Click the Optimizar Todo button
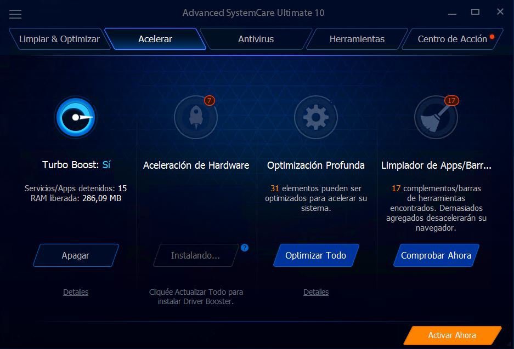 (x=315, y=255)
